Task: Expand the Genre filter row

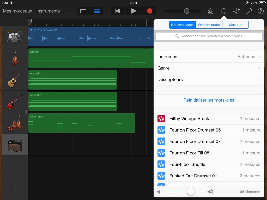Action: 209,68
